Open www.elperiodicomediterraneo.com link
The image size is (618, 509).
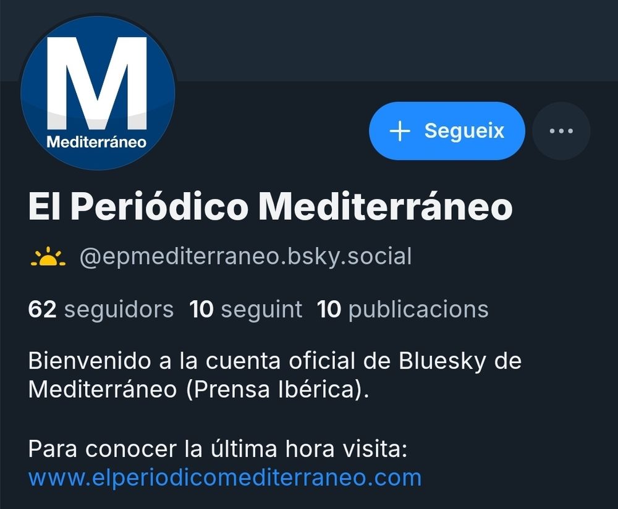[225, 477]
